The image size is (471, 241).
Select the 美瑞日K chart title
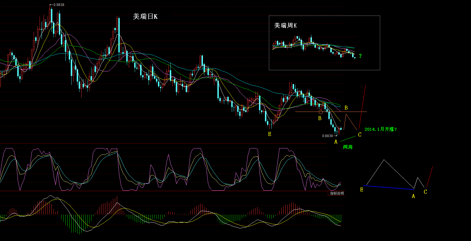(x=145, y=16)
